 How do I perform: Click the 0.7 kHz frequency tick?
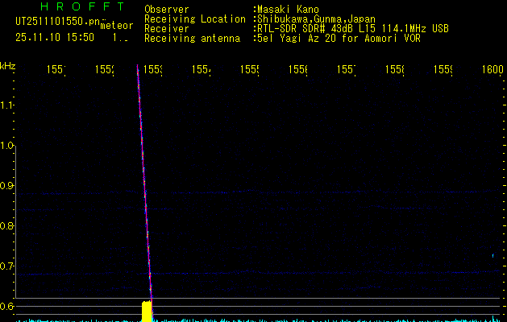pyautogui.click(x=8, y=266)
